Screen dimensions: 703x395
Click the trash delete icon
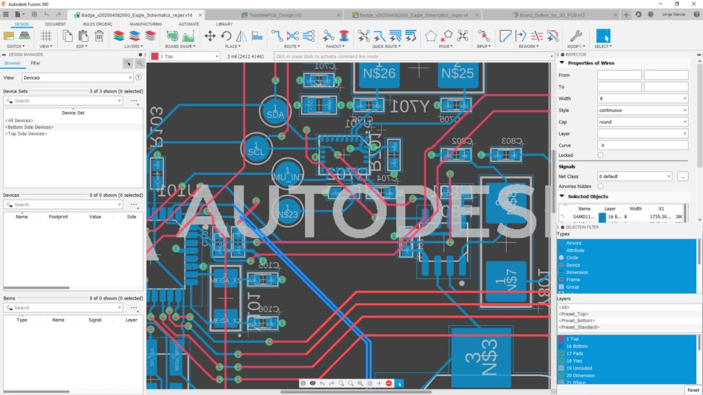(99, 36)
